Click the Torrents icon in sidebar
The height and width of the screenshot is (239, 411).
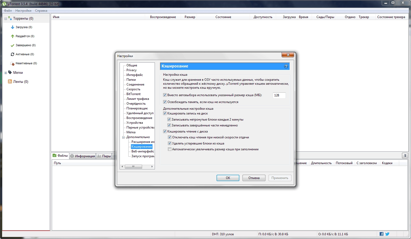[10, 18]
